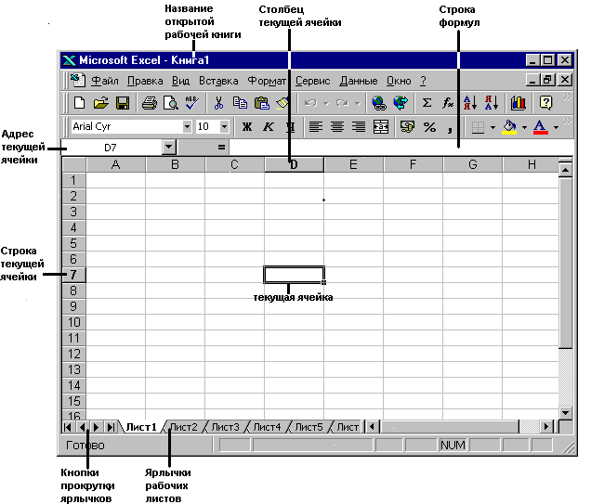Toggle Align Right

[x=359, y=127]
